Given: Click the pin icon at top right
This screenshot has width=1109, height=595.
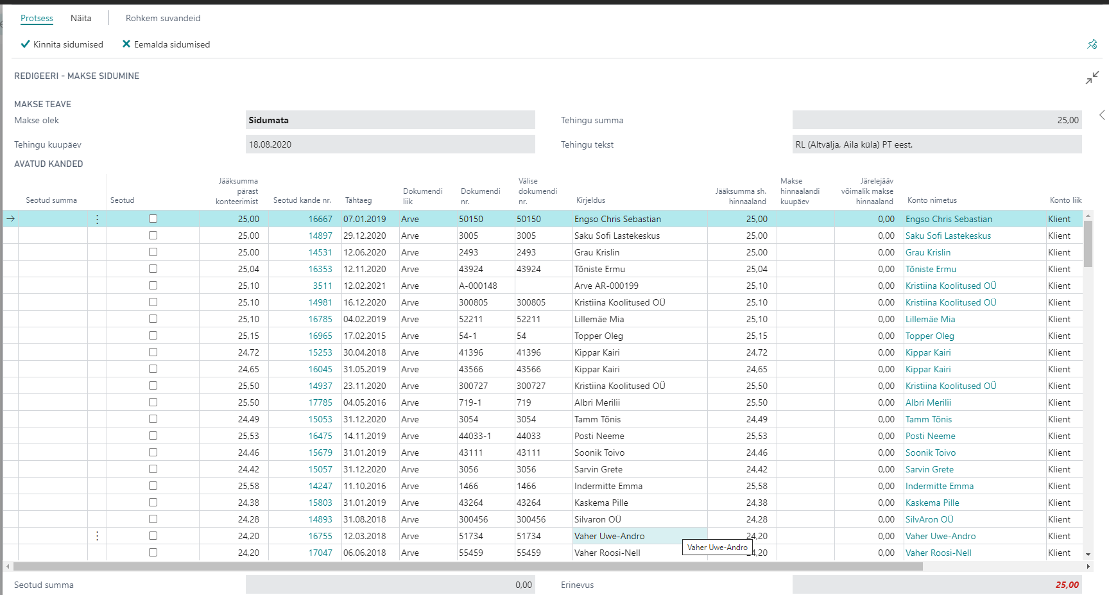Looking at the screenshot, I should click(x=1092, y=44).
